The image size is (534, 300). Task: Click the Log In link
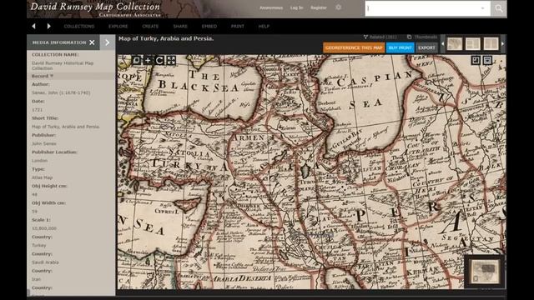point(297,7)
